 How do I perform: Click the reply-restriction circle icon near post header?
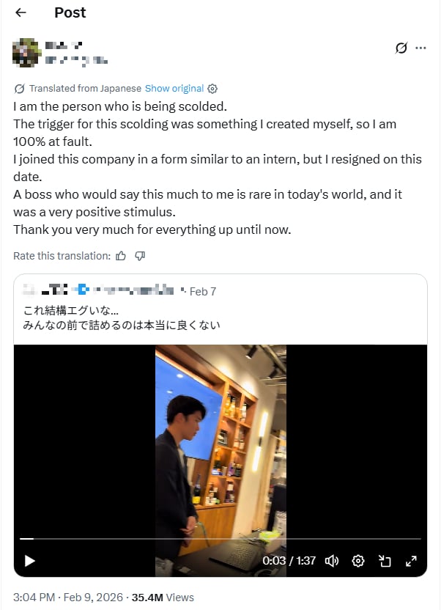pyautogui.click(x=400, y=47)
